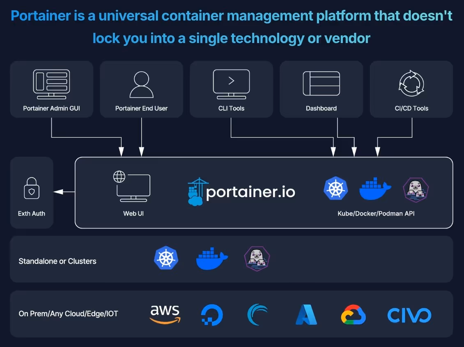The height and width of the screenshot is (347, 464).
Task: Click the AWS logo
Action: coord(165,315)
